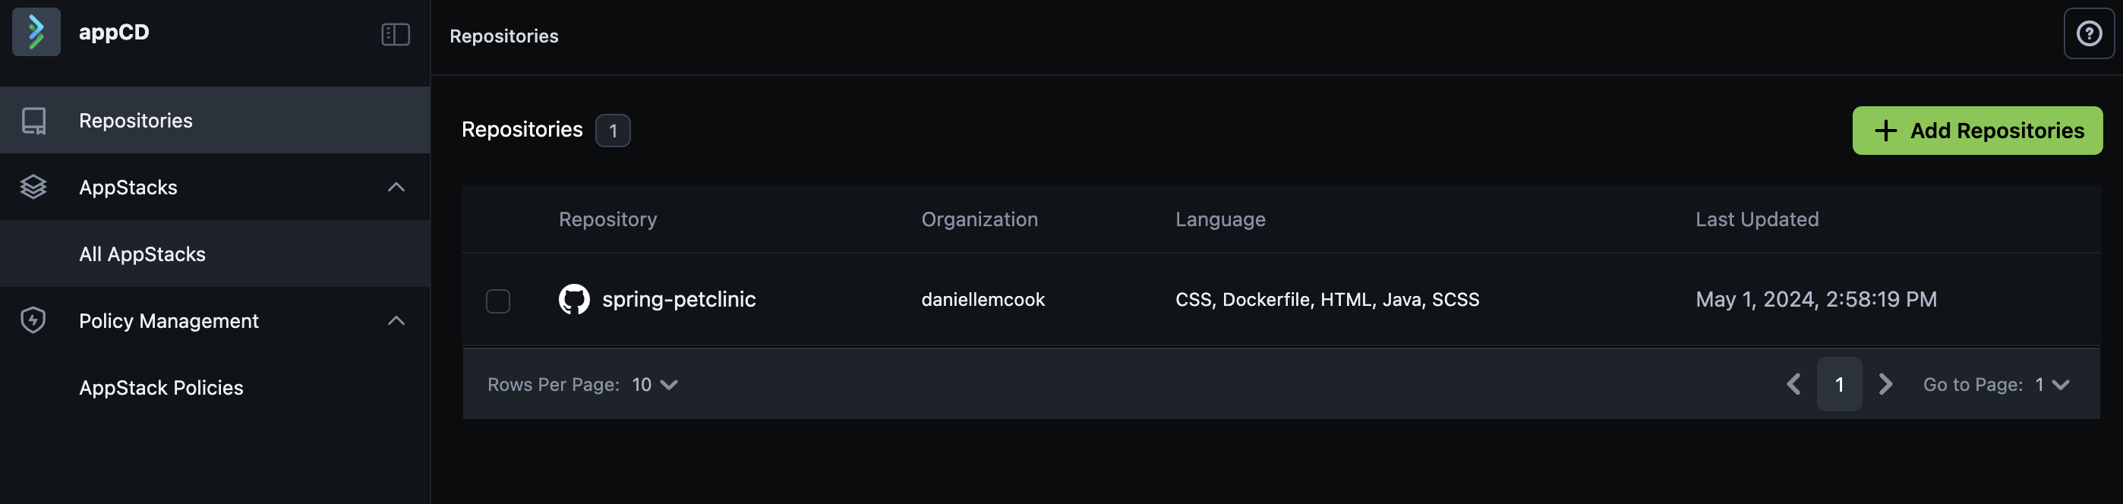Open All AppStacks in the sidebar
Screen dimensions: 2123x504
[143, 254]
